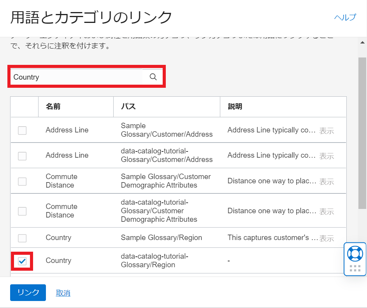This screenshot has width=367, height=308.
Task: Click the パス column header
Action: 128,106
